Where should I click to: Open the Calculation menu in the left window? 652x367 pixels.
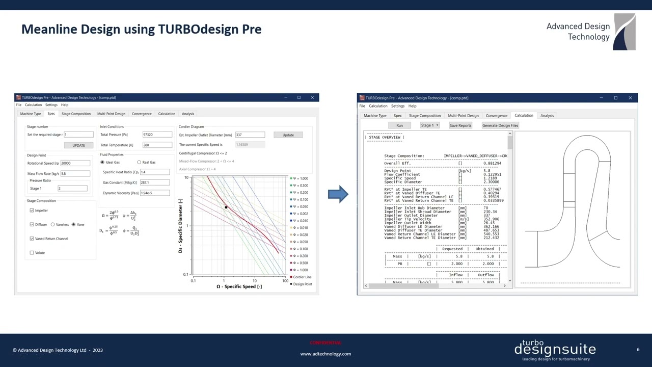[33, 105]
